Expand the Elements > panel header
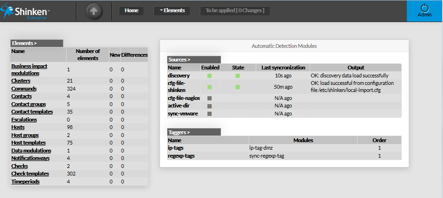This screenshot has width=443, height=198. click(x=36, y=43)
